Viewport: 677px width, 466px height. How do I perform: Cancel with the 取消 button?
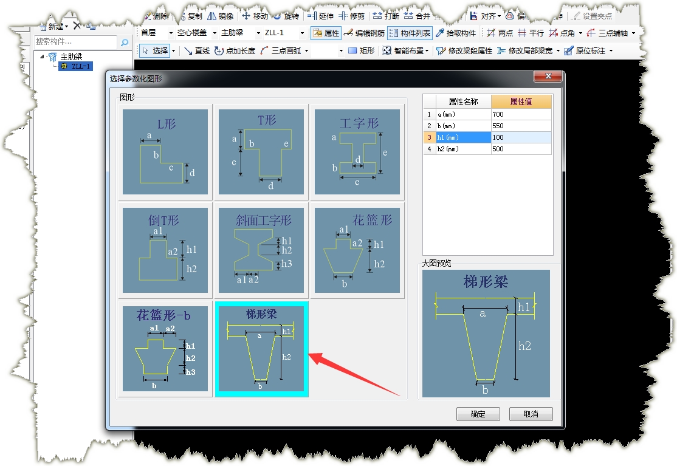[x=531, y=414]
